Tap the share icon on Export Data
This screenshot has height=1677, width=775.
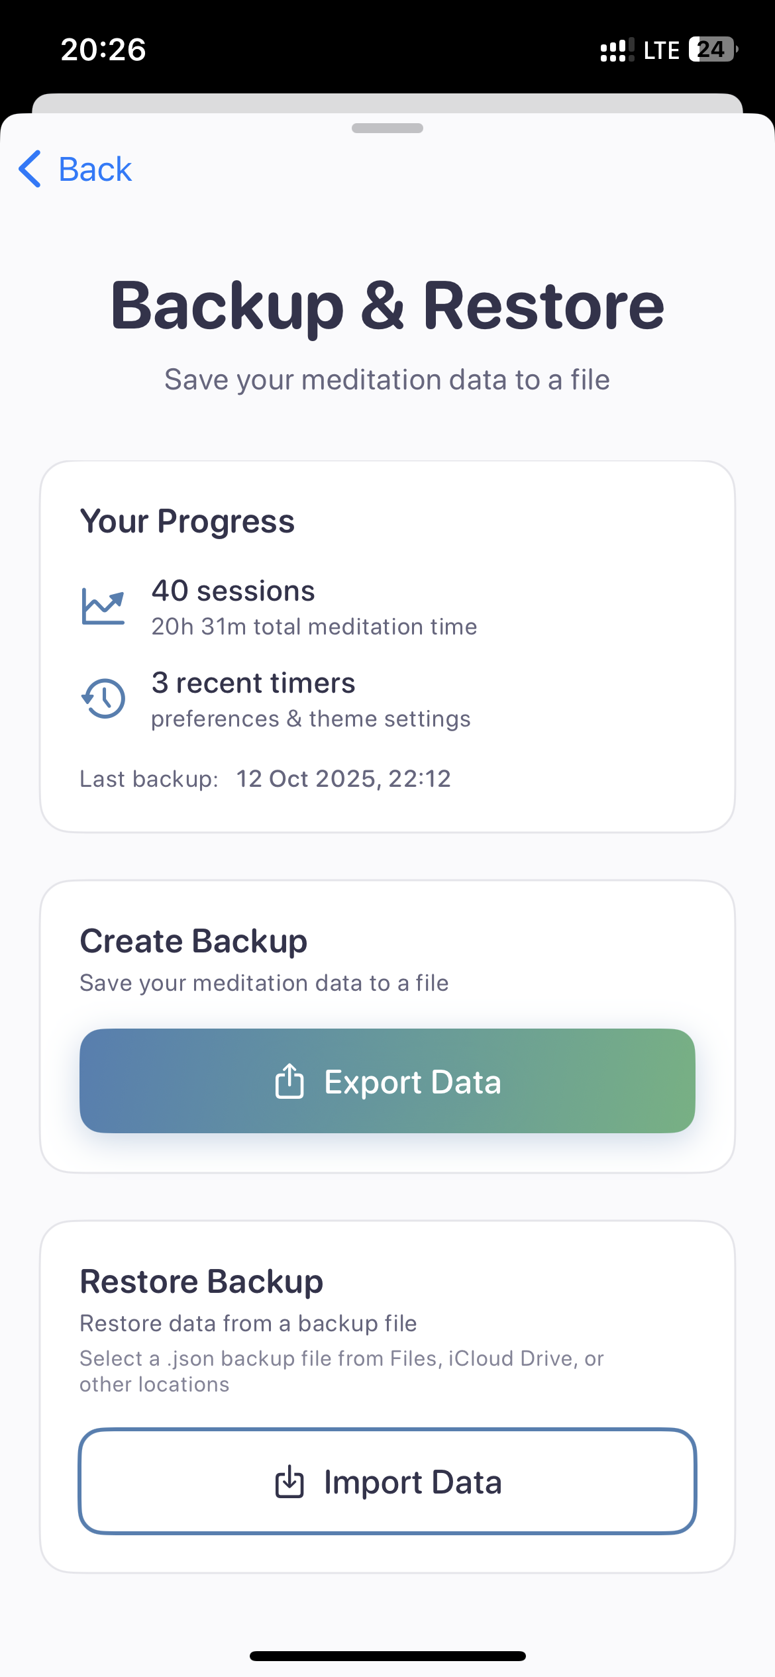point(289,1081)
